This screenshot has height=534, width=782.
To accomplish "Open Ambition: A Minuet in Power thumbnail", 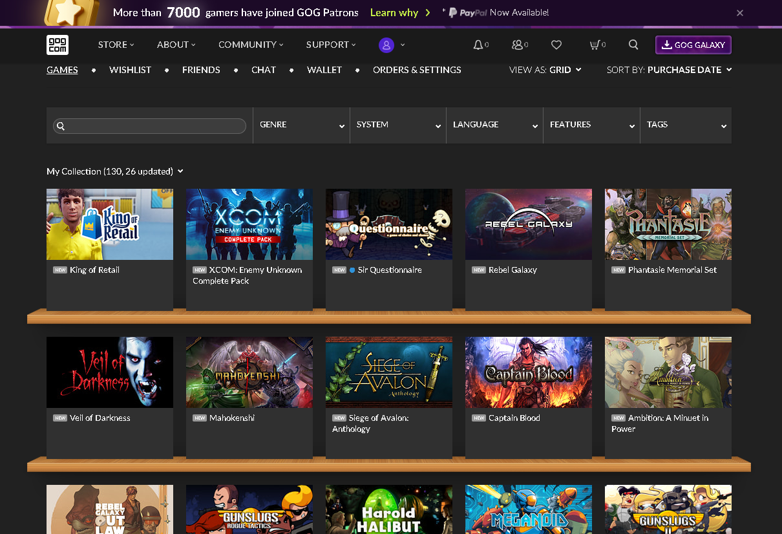I will tap(668, 372).
